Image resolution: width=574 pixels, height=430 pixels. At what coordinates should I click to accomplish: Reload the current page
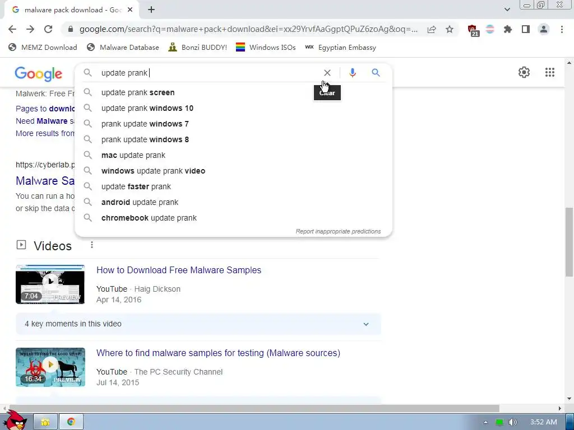pyautogui.click(x=48, y=29)
